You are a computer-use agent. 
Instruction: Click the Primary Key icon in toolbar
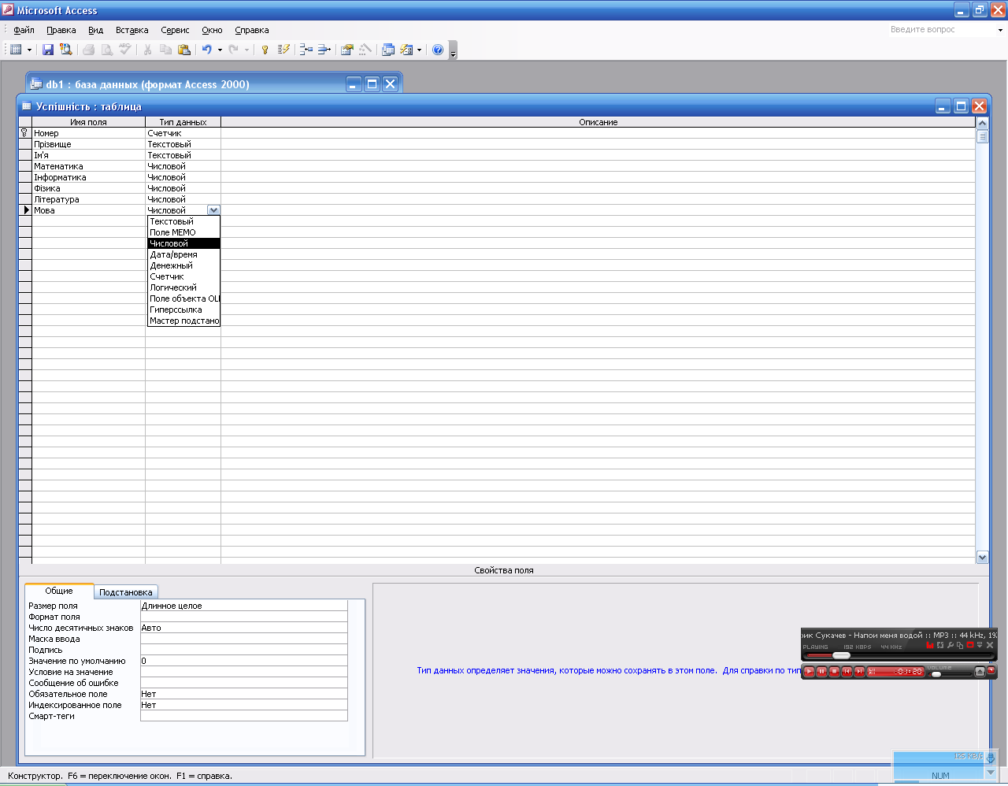pos(265,50)
